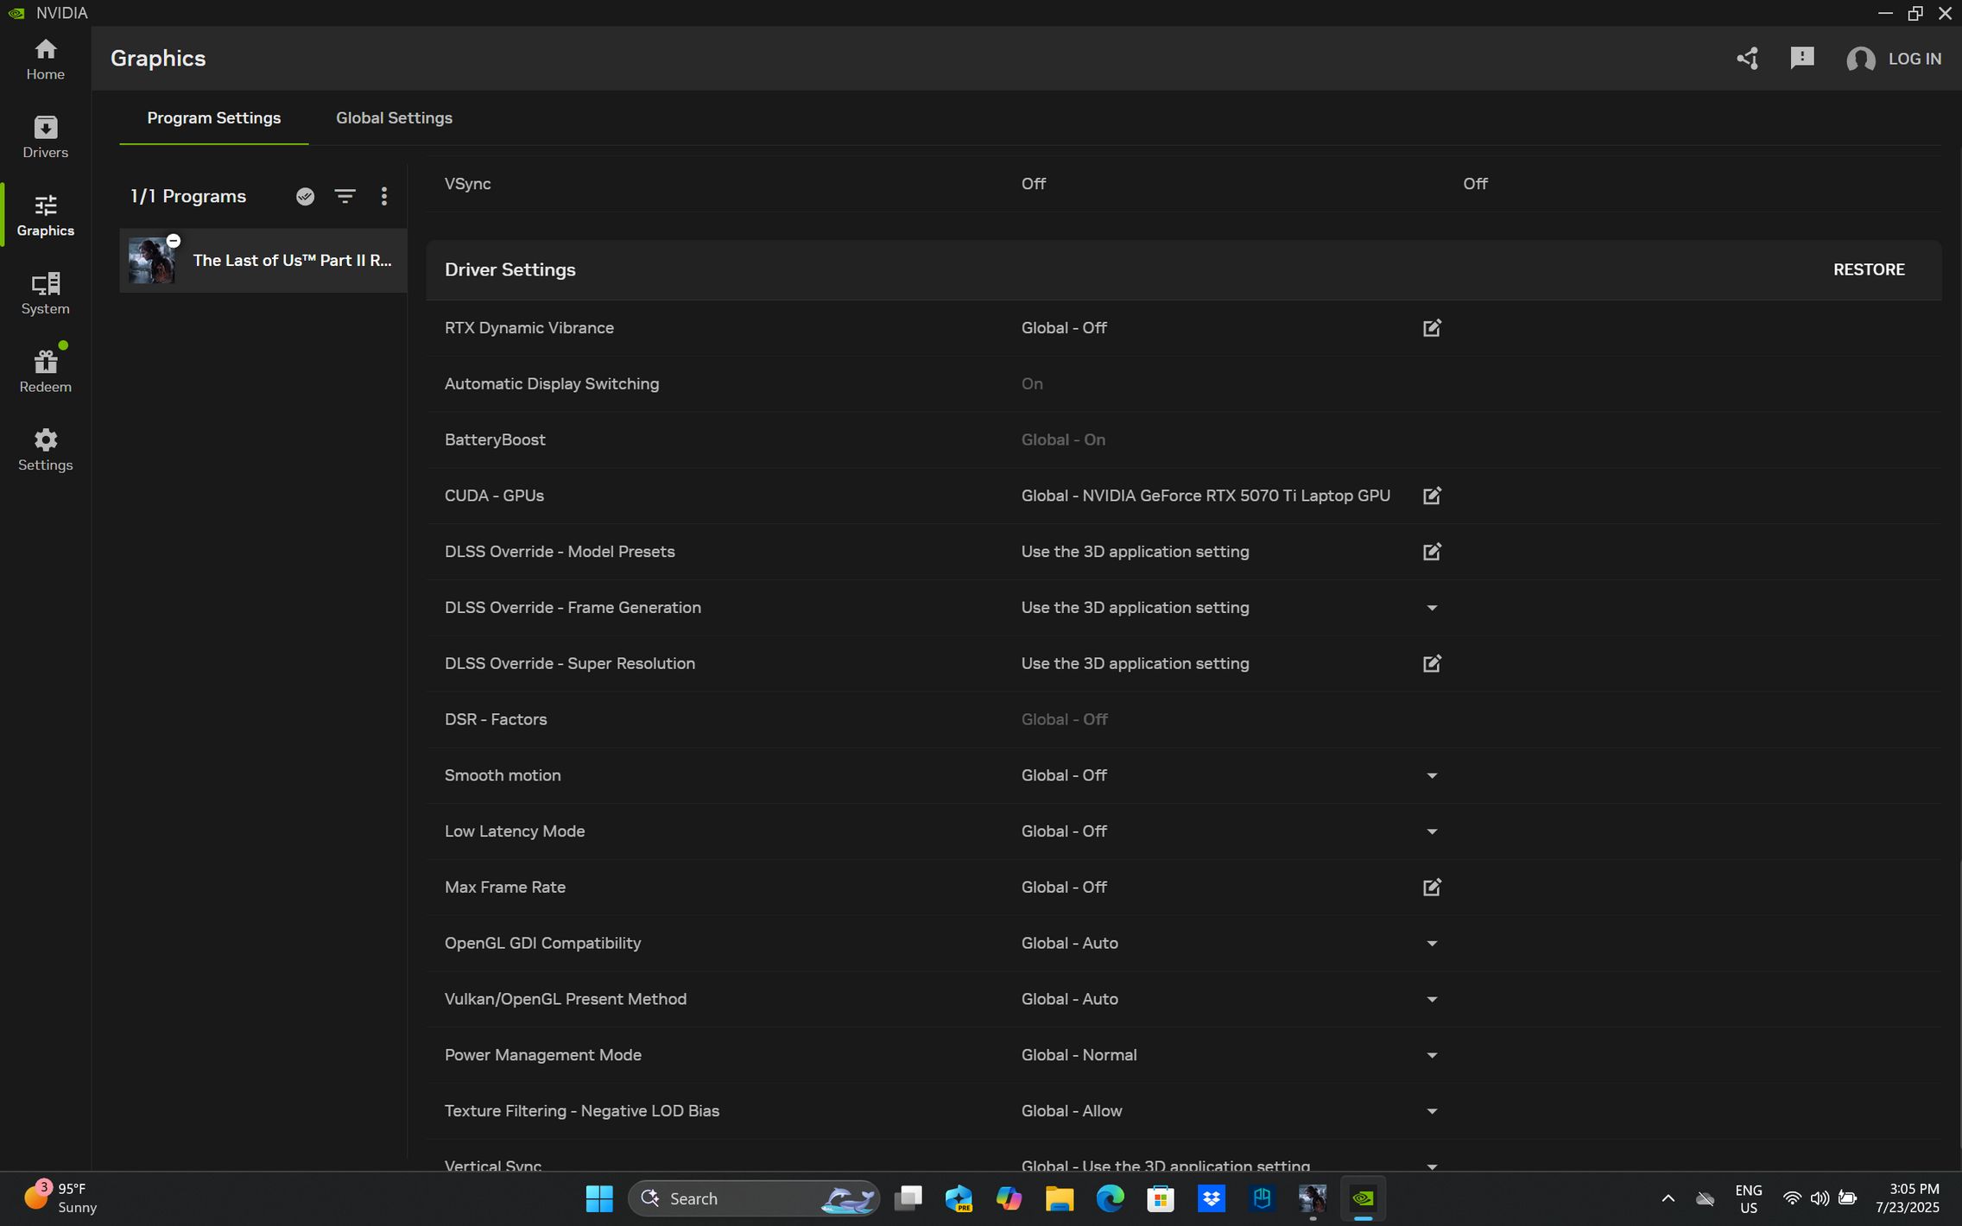Screen dimensions: 1962x1226
Task: Click the user avatar icon
Action: click(1860, 59)
